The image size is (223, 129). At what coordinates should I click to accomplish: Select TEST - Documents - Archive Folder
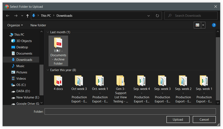(58, 51)
